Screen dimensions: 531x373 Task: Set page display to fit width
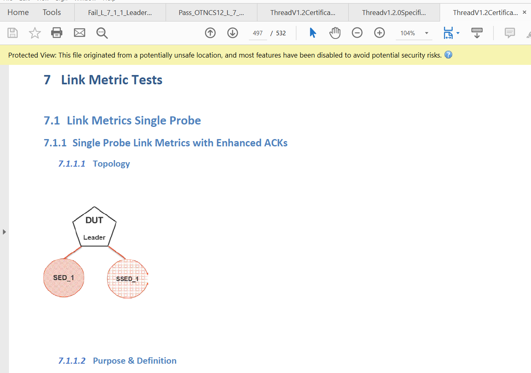point(449,33)
